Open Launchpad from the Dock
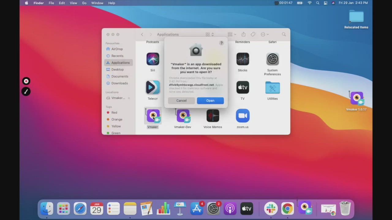Viewport: 392px width, 220px height. (63, 209)
